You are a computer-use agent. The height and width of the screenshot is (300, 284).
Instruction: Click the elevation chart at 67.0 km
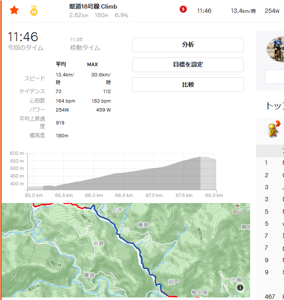(154, 179)
